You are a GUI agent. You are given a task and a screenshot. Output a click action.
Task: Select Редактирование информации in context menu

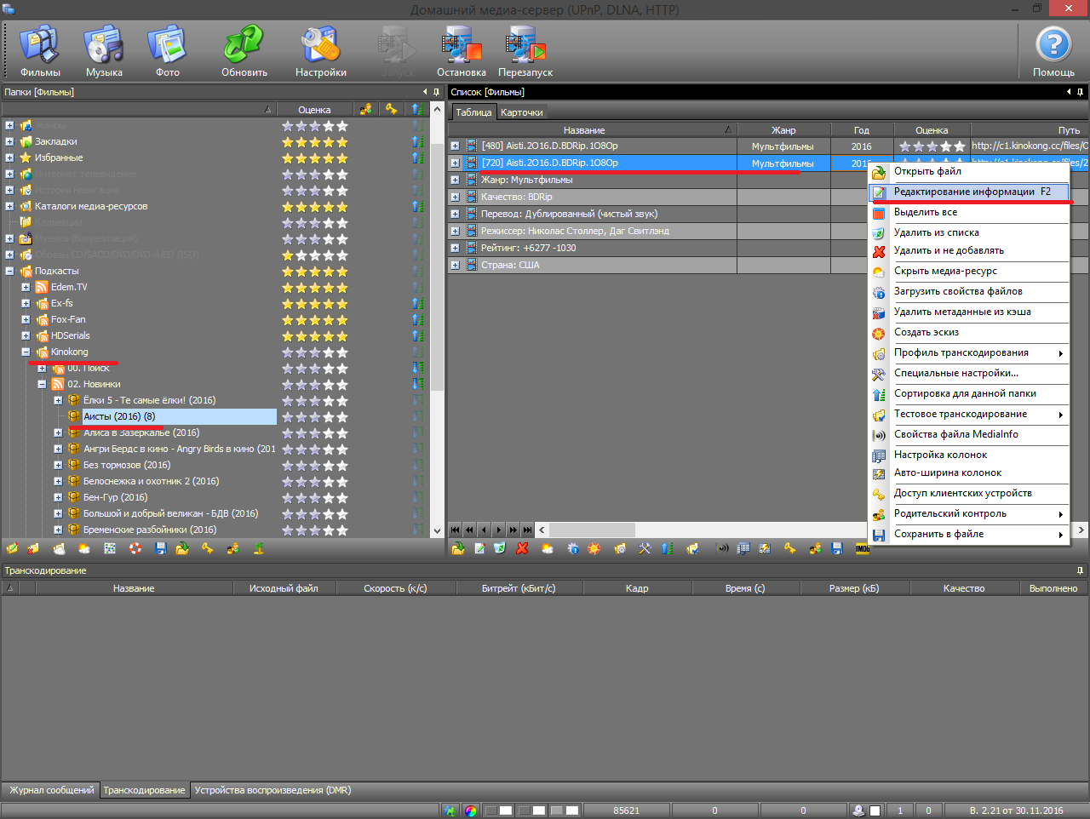[x=971, y=192]
